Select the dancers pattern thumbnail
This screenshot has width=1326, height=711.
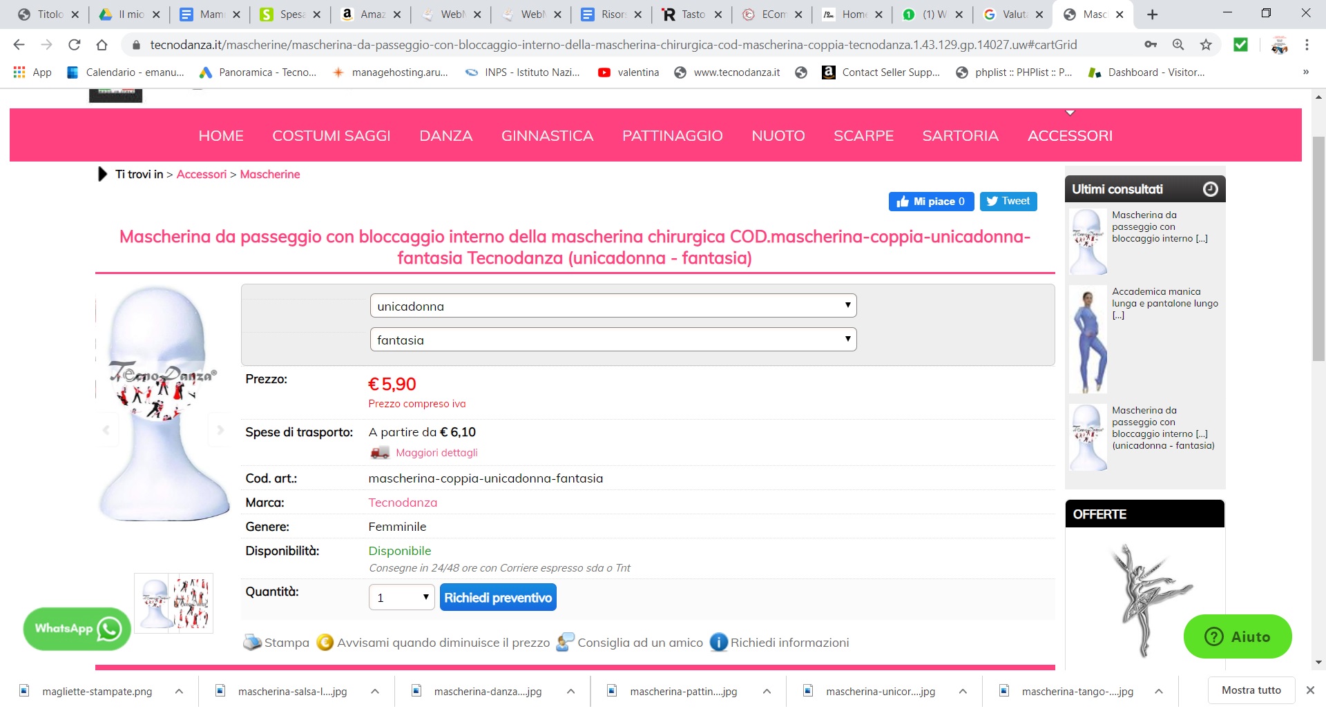coord(193,603)
